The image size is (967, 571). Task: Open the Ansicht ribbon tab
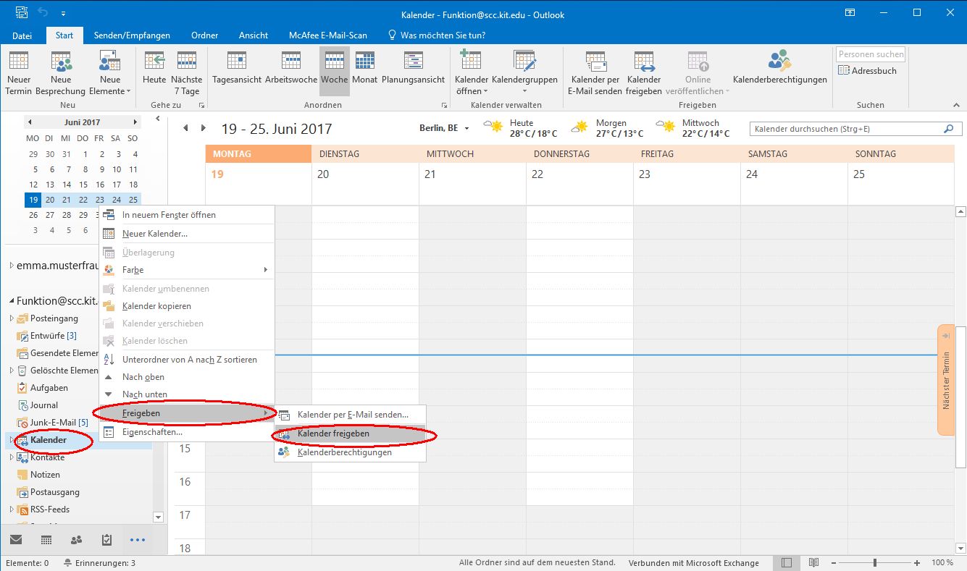[254, 35]
